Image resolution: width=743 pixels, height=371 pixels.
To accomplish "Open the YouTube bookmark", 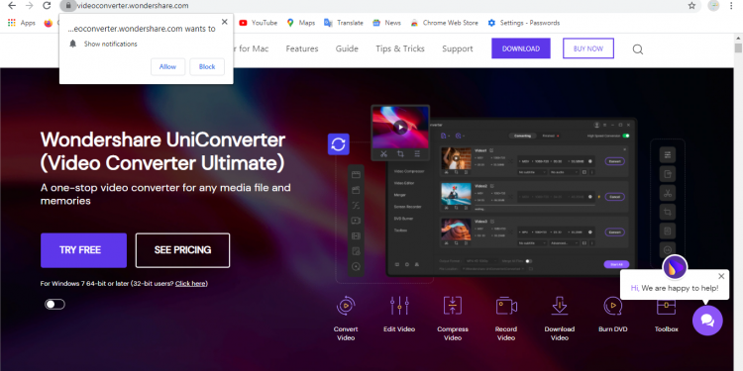I will 259,23.
